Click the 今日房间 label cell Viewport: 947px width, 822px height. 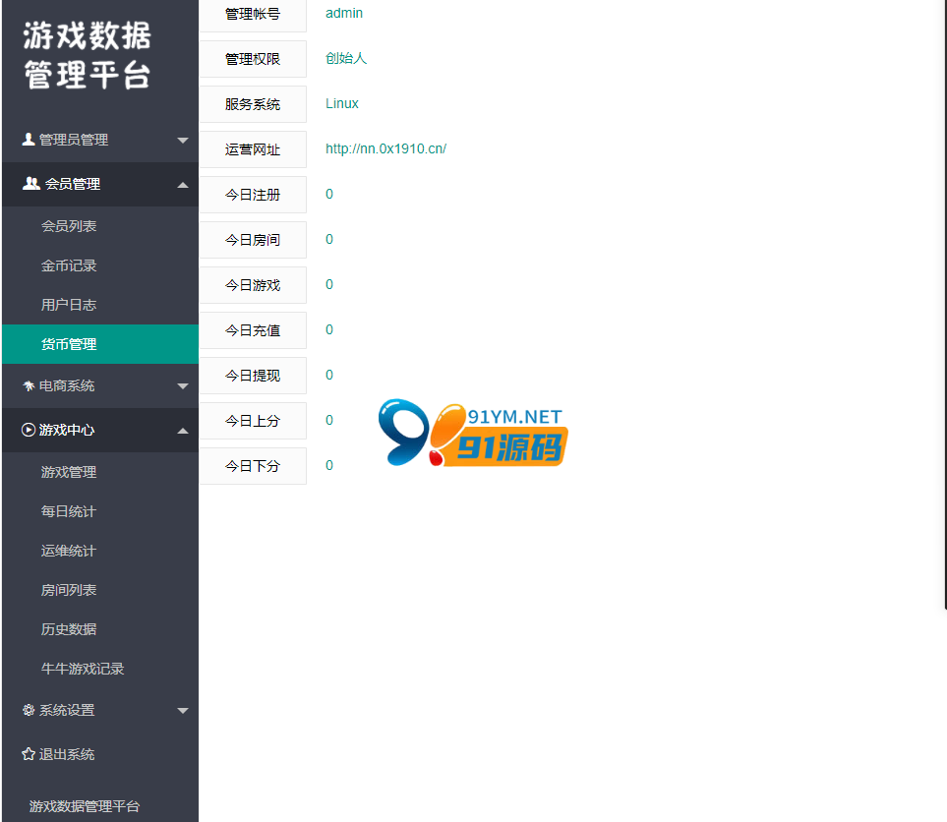click(x=253, y=240)
